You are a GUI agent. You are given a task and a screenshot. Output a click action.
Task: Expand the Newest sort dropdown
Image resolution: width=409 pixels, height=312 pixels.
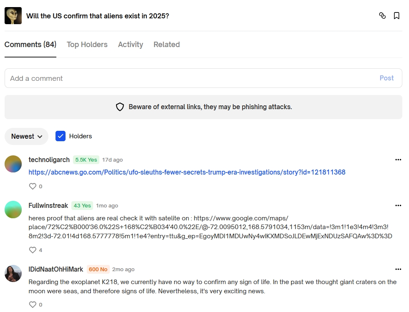27,136
